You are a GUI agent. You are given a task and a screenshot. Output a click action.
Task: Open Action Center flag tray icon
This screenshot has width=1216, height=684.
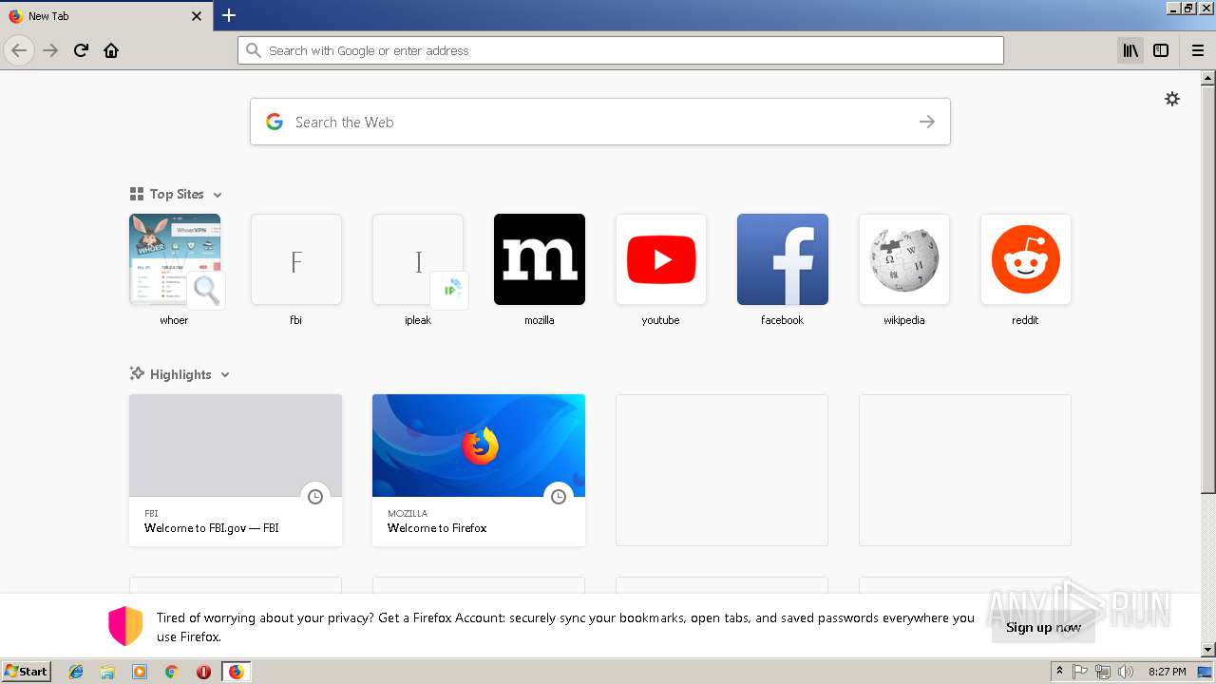[1080, 672]
